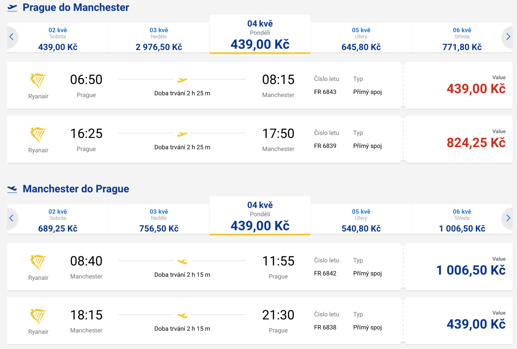This screenshot has height=349, width=517.
Task: Select outbound date 05 kvě Úterý
Action: pos(361,39)
